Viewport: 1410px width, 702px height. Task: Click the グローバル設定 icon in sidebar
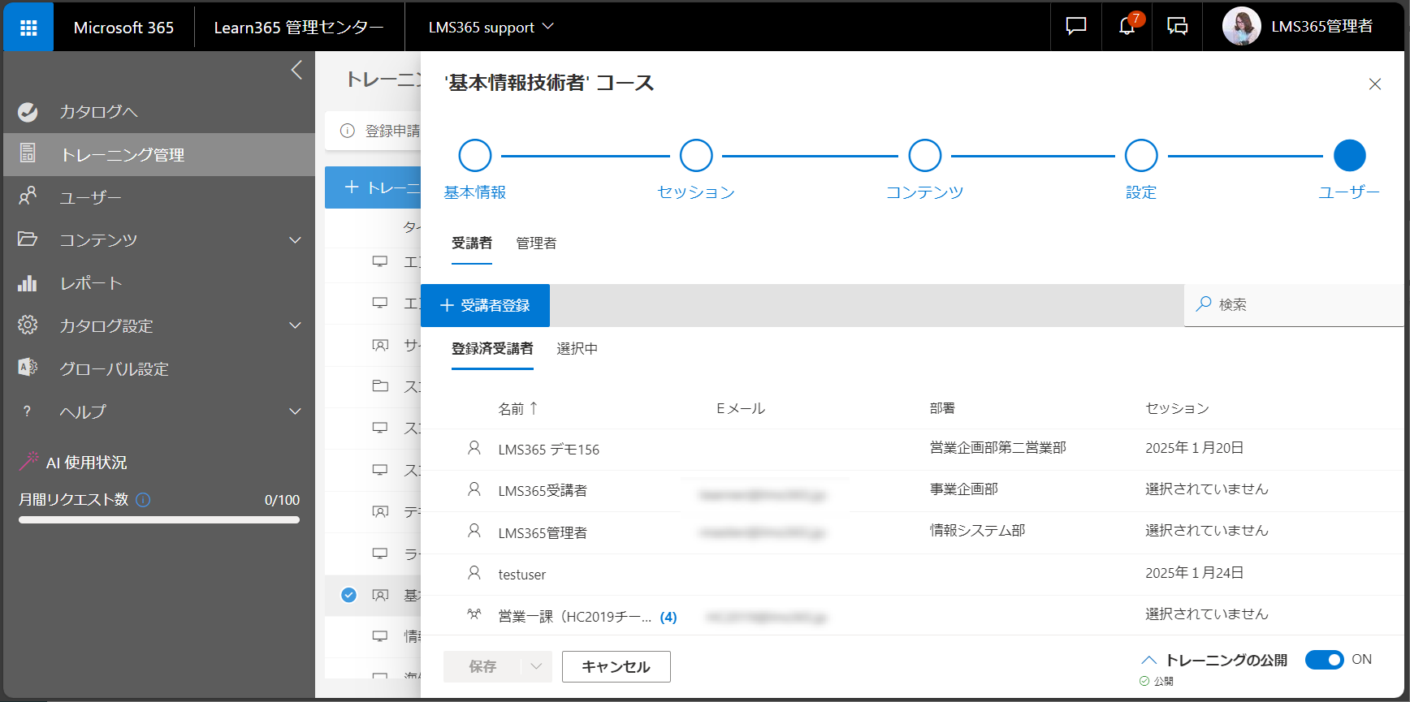coord(28,368)
